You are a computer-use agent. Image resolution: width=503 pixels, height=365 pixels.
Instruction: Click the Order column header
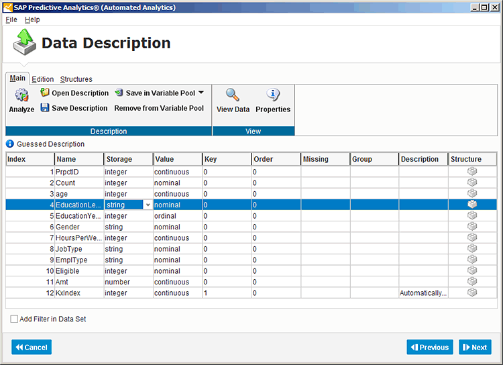click(x=276, y=159)
